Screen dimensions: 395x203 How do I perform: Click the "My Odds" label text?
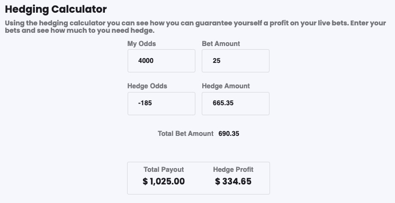point(141,44)
